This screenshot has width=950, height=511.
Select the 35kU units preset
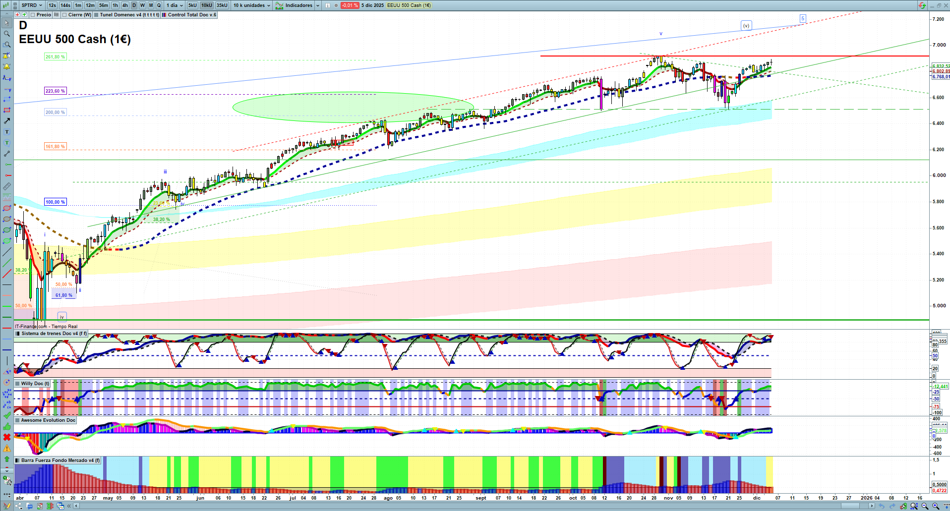(x=222, y=5)
